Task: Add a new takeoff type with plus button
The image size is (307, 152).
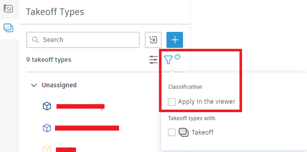Action: (175, 40)
